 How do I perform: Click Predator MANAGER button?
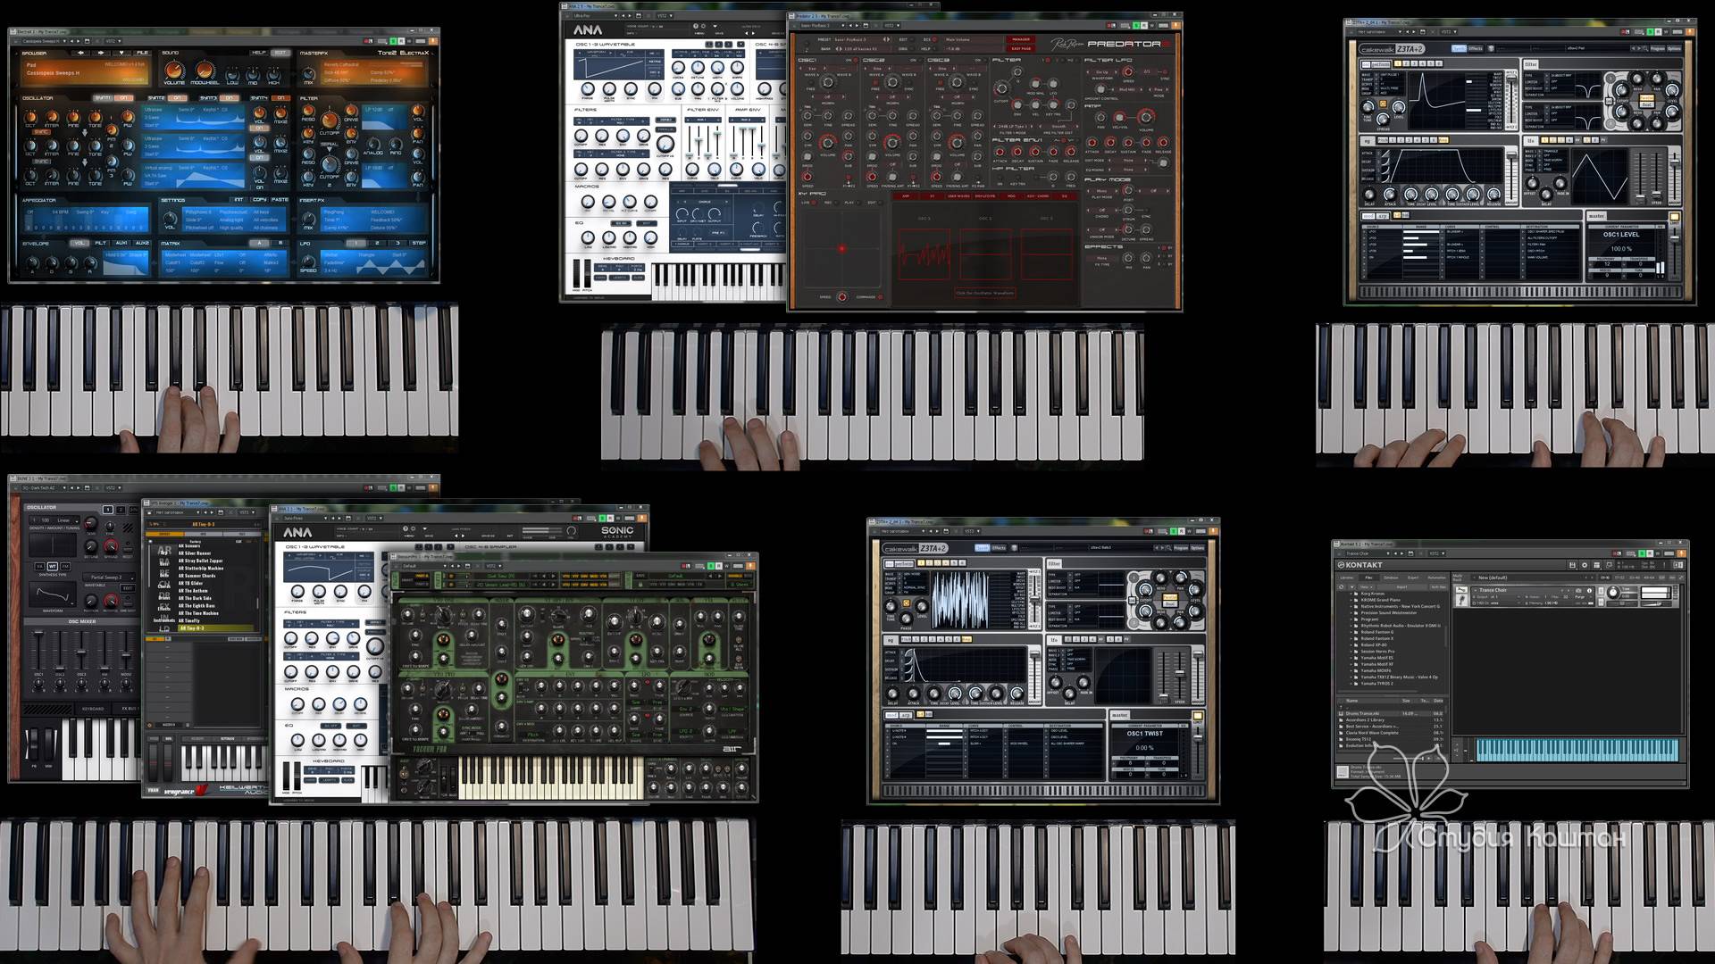[x=1020, y=39]
